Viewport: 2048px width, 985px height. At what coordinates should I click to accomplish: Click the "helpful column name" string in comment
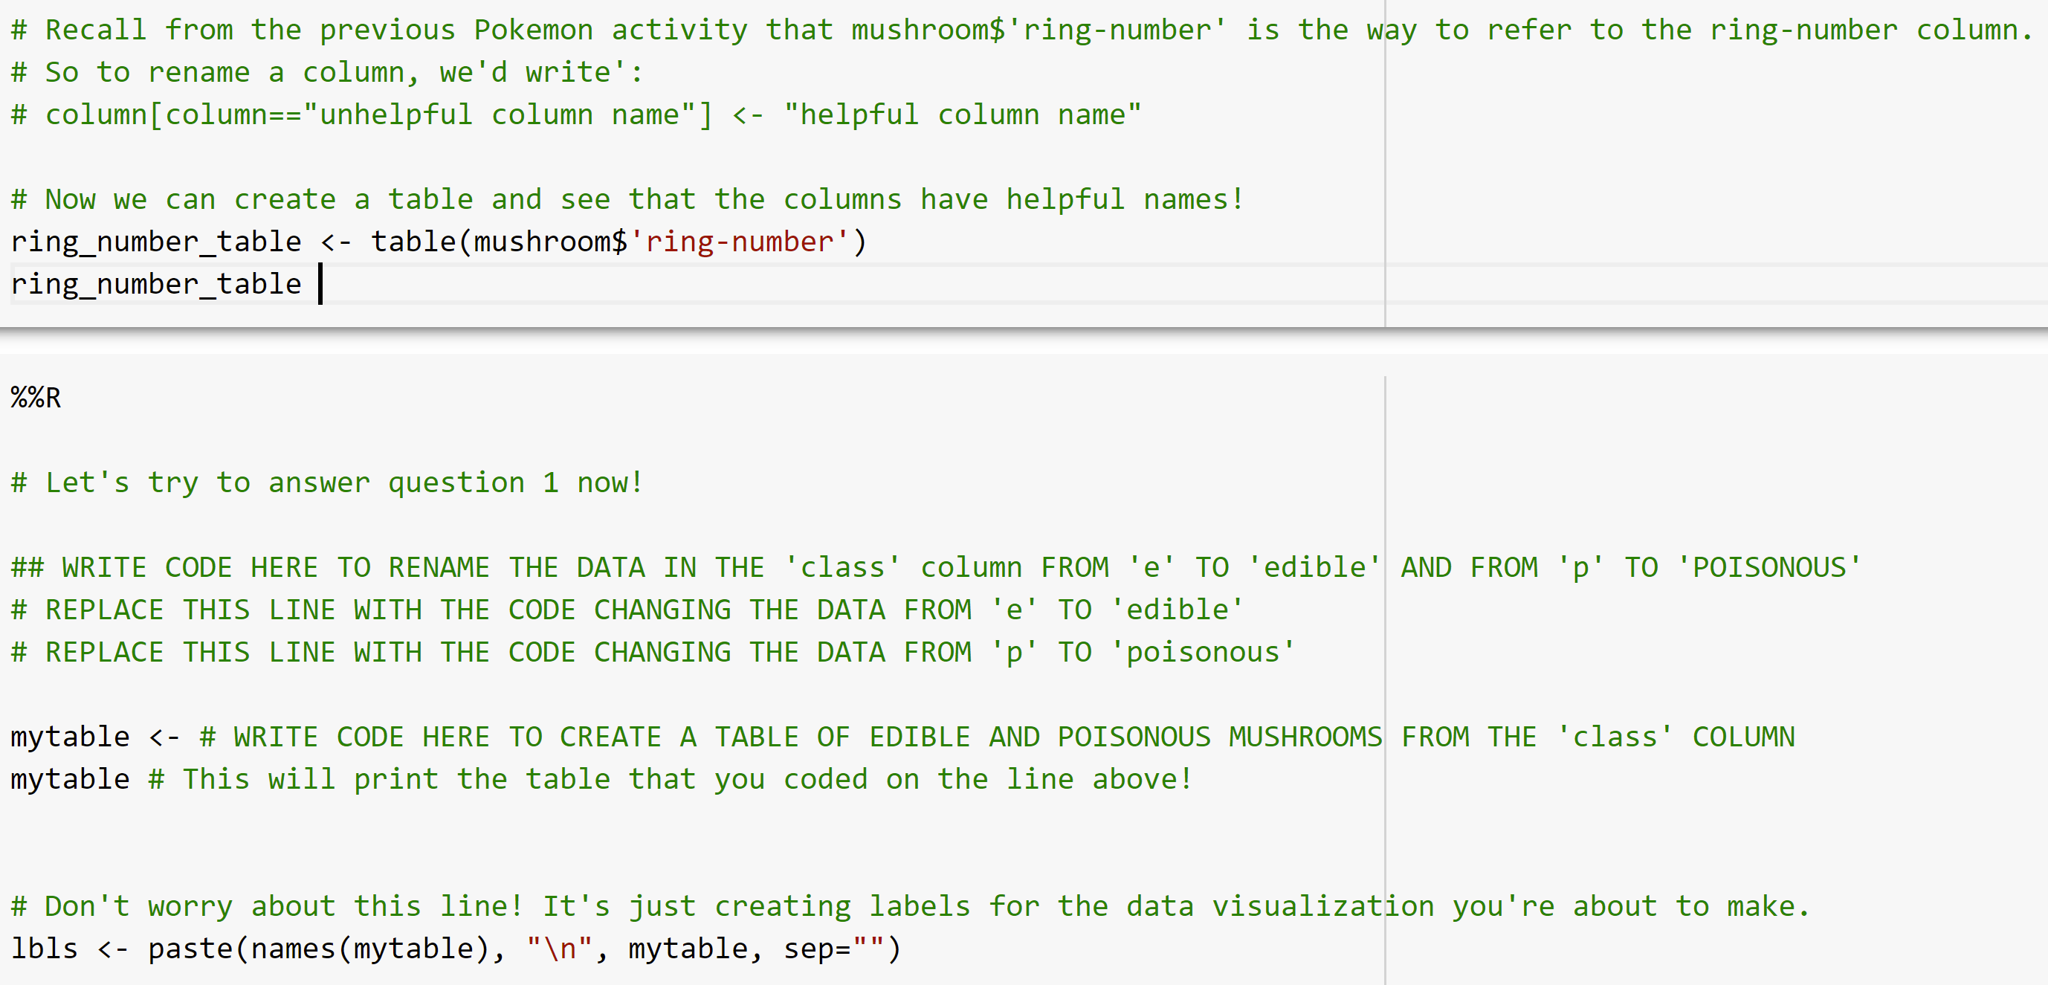pos(962,114)
